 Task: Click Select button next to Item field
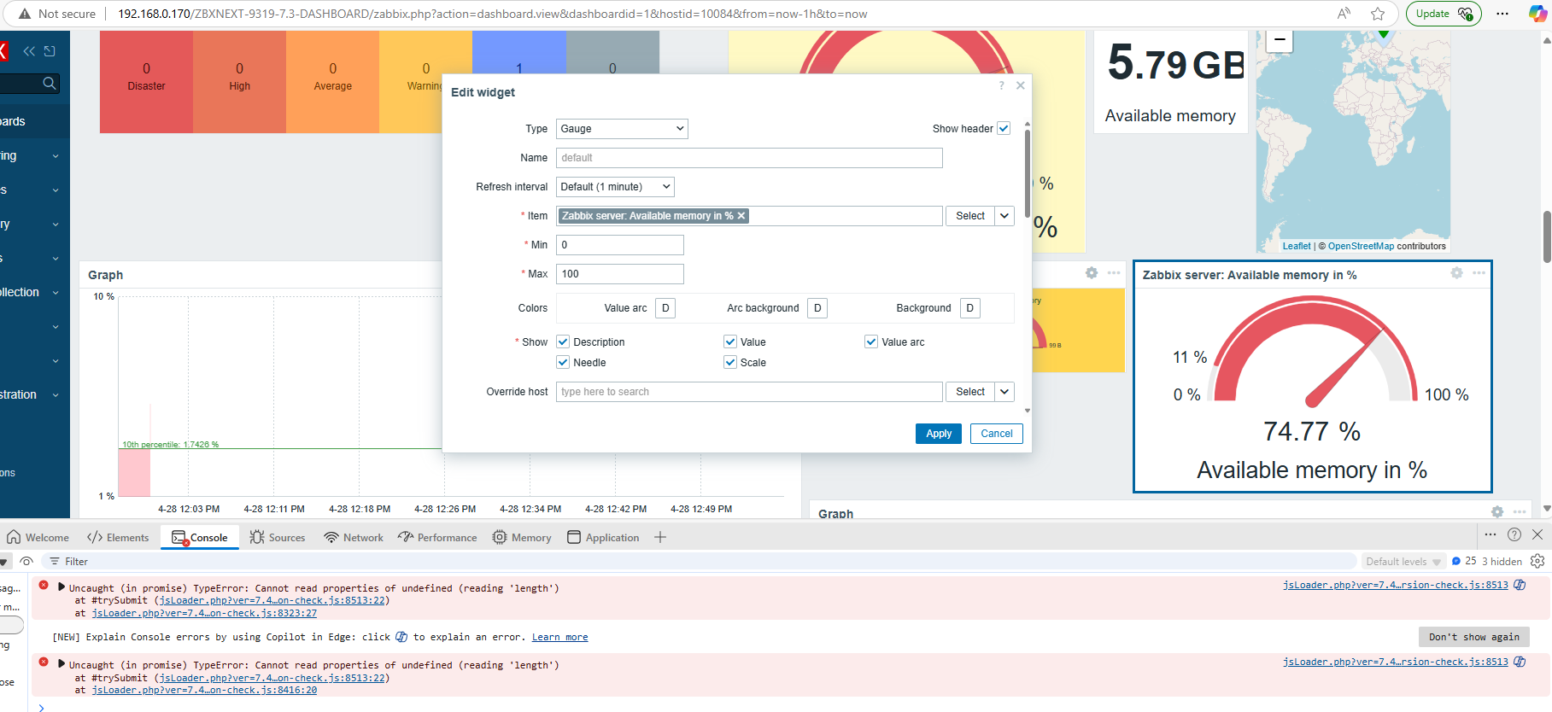[x=970, y=216]
